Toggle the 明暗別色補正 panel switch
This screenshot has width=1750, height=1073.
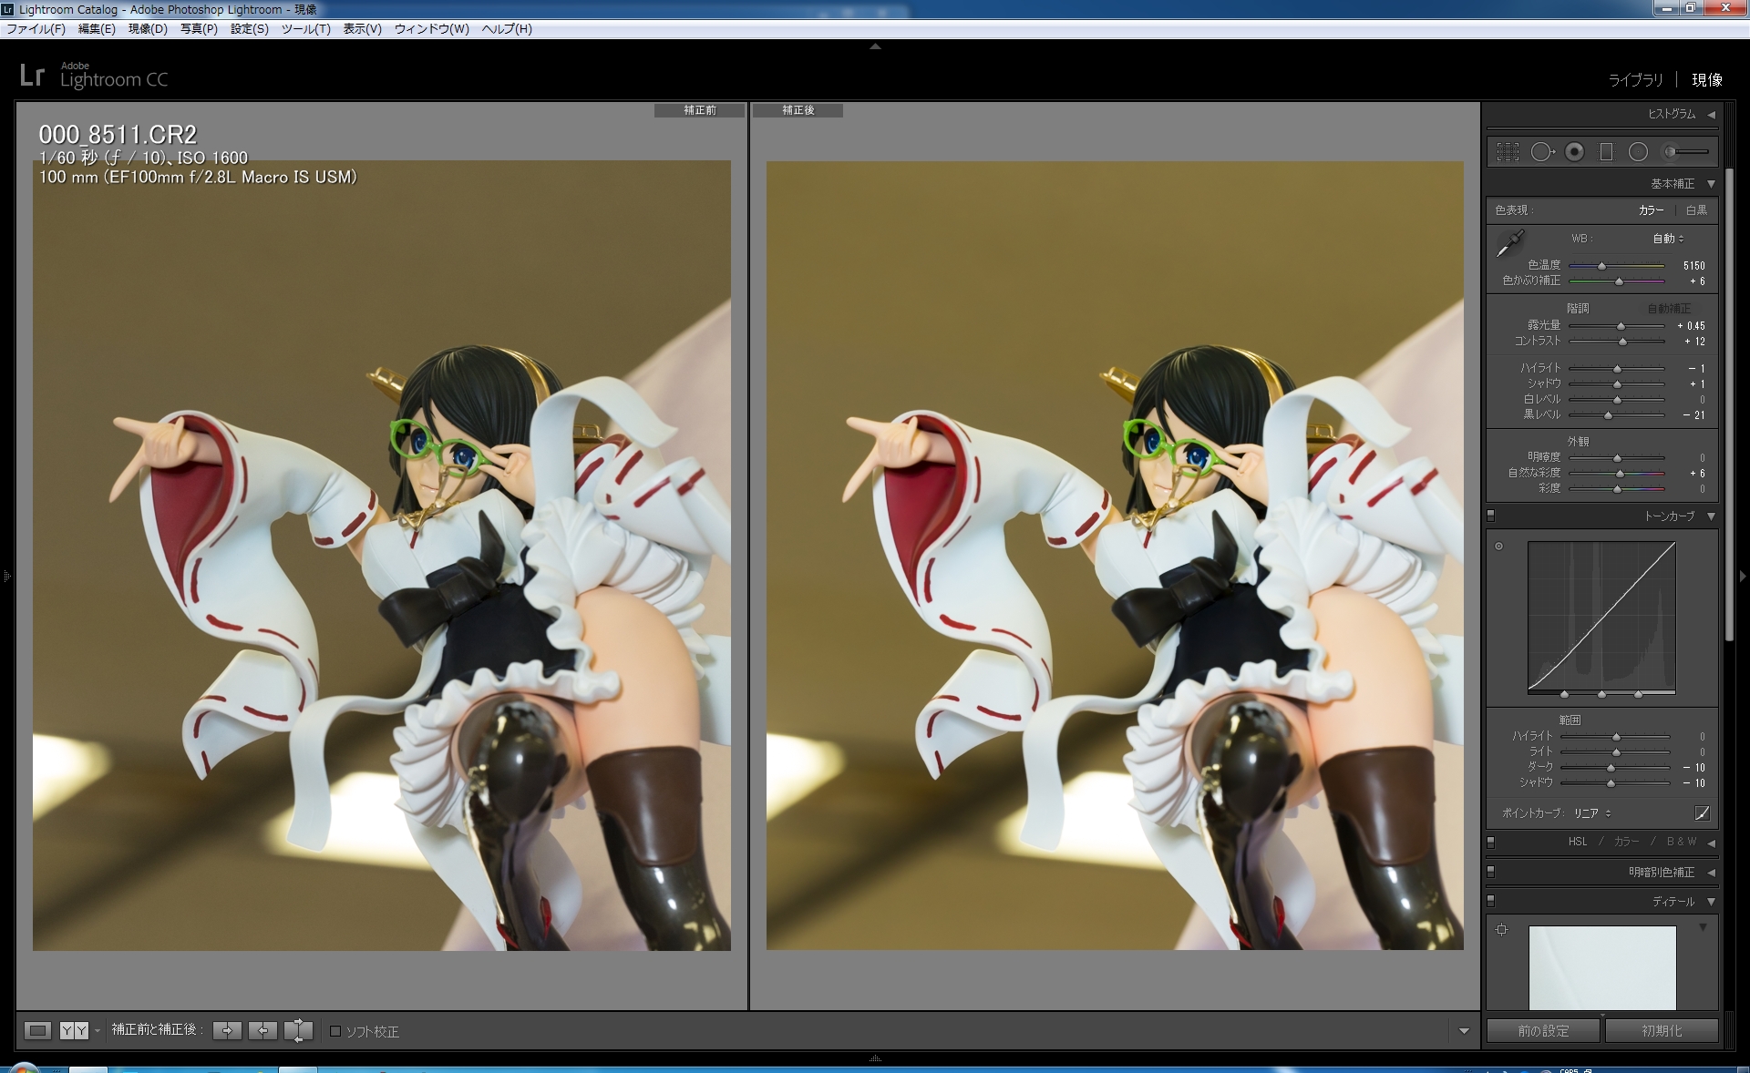click(x=1491, y=872)
